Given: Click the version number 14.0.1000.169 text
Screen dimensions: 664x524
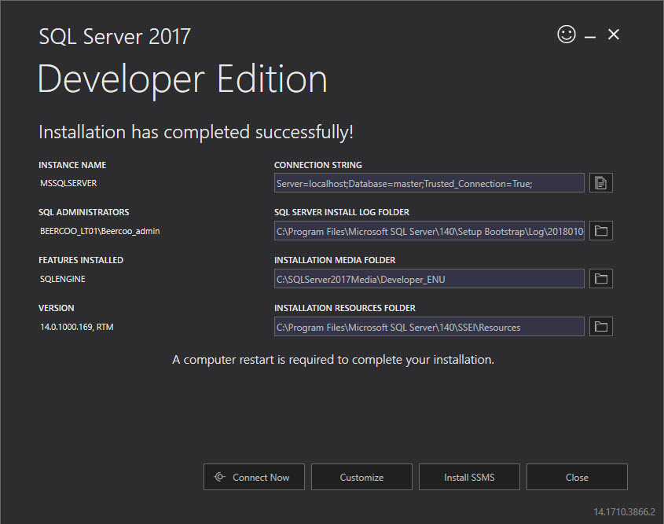Looking at the screenshot, I should coord(76,326).
